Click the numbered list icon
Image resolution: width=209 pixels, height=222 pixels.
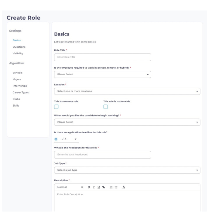[x=111, y=187]
